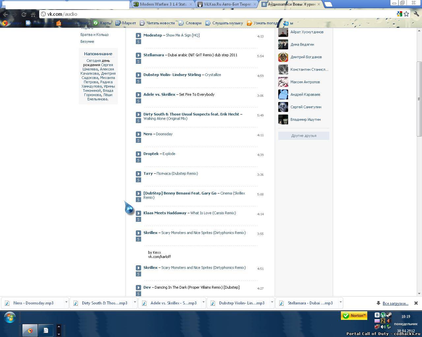
Task: Click the taskbar clock showing 10:19
Action: (406, 317)
